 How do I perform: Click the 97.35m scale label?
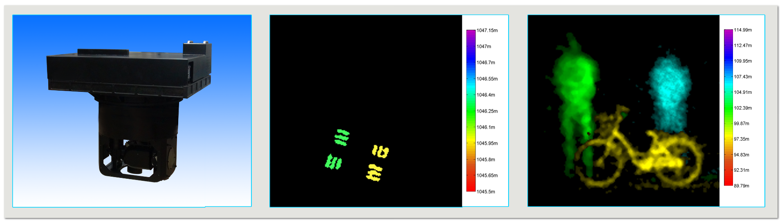(741, 139)
